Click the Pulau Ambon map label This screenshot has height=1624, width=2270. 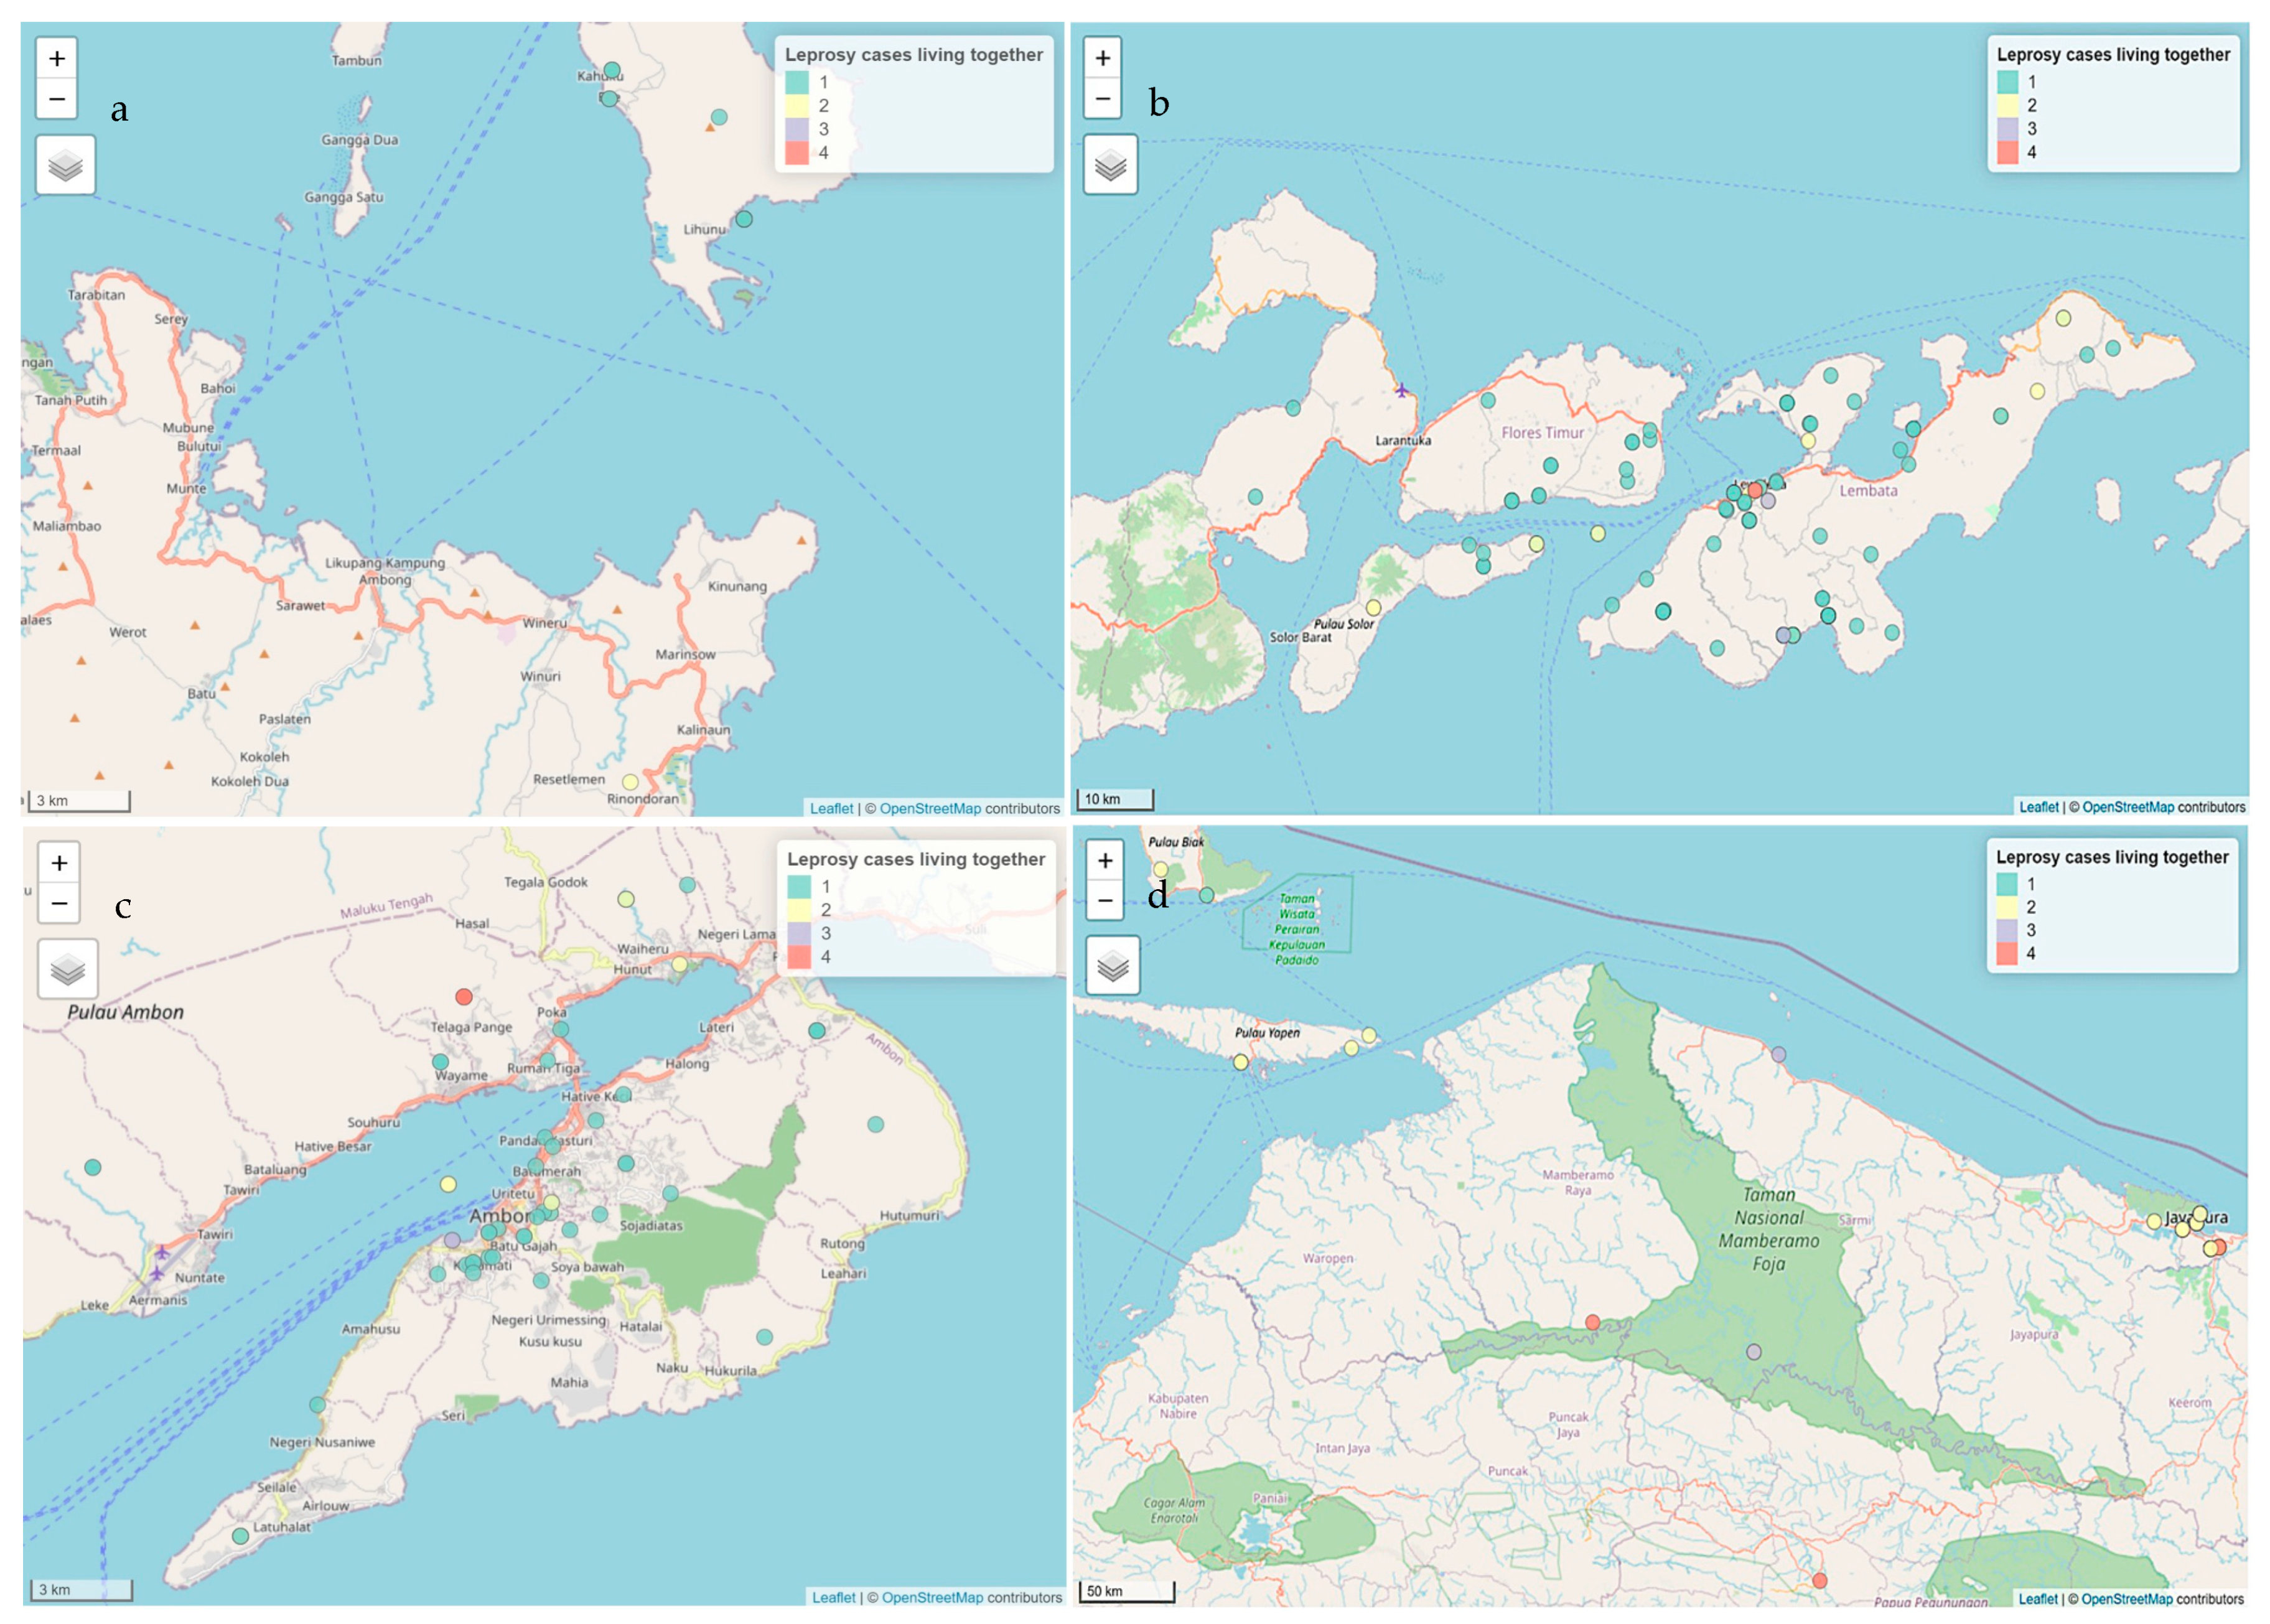pyautogui.click(x=126, y=1012)
